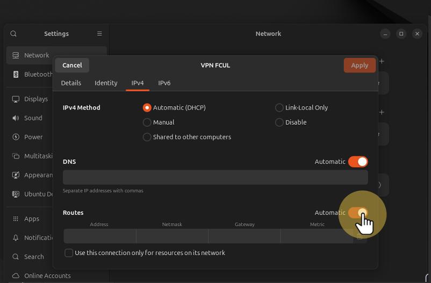Toggle the Routes Automatic switch
Image resolution: width=431 pixels, height=283 pixels.
click(358, 213)
